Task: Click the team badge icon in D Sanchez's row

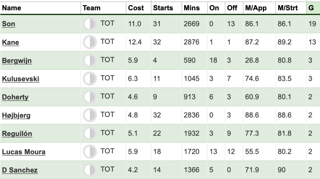Action: tap(90, 170)
